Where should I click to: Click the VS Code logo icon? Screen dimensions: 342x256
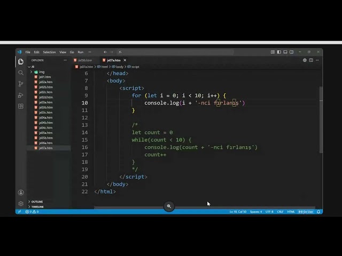(19, 52)
